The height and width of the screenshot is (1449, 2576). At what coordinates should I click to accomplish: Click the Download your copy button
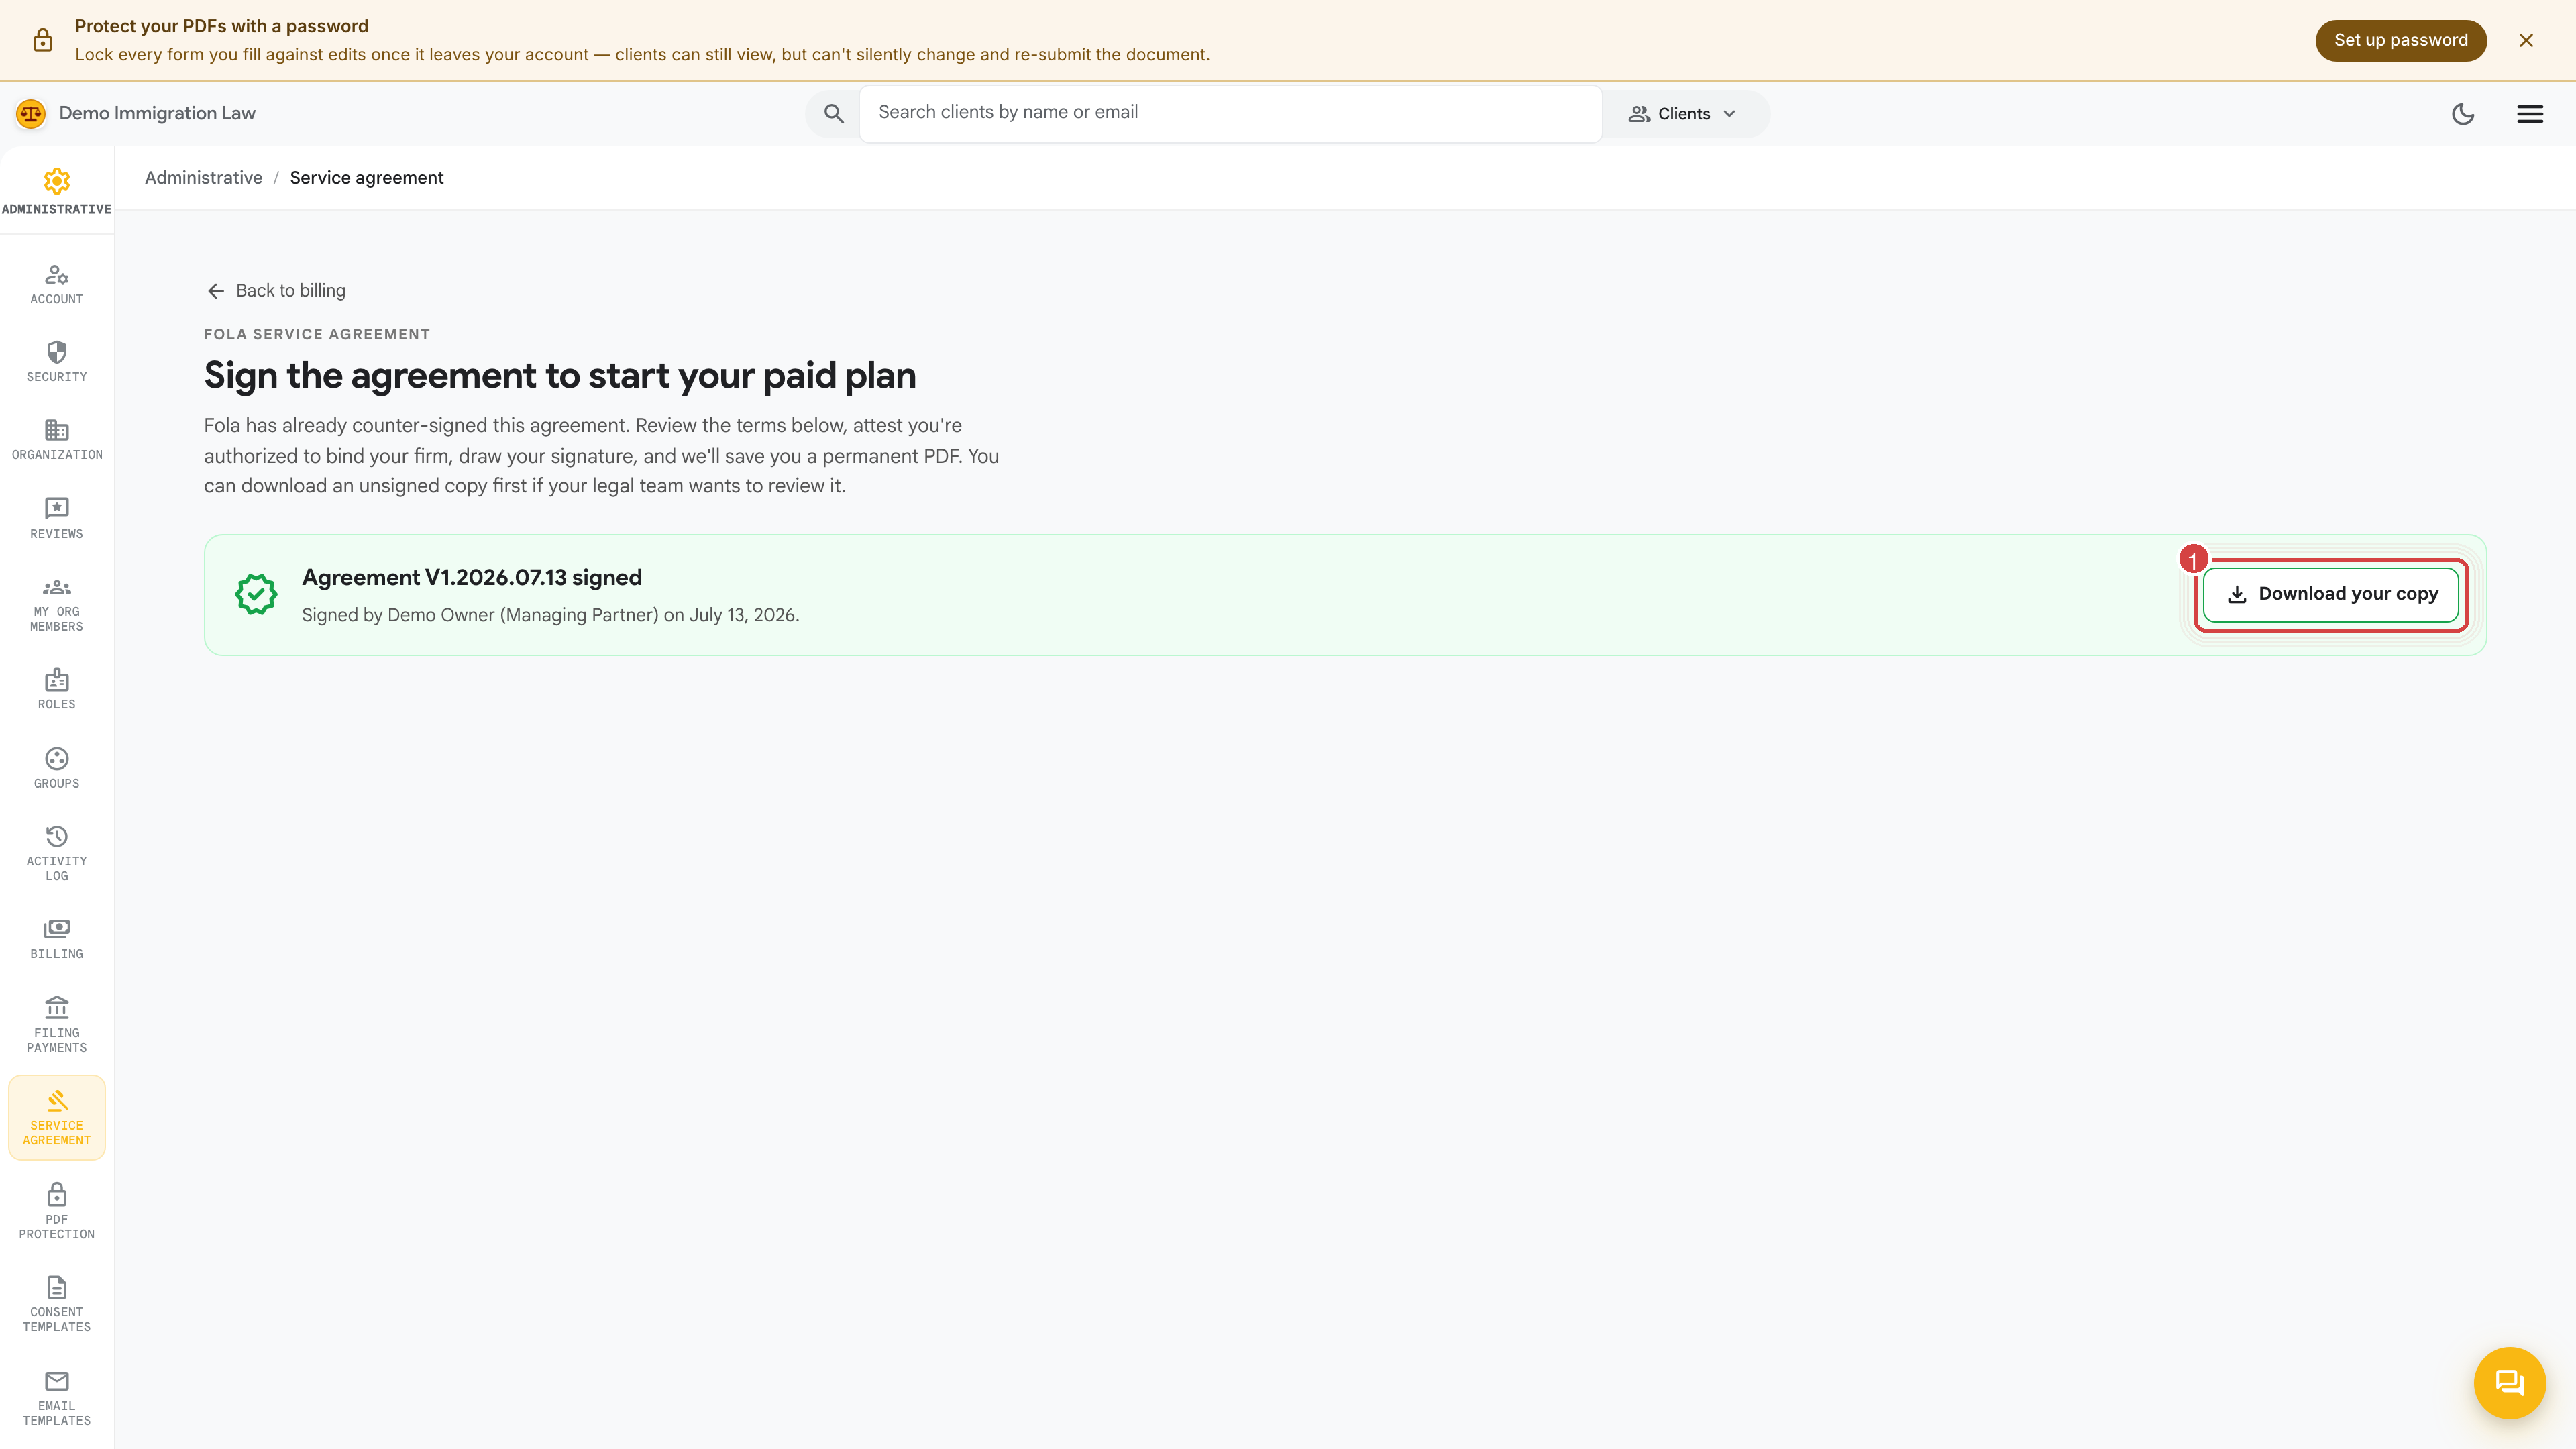point(2331,594)
